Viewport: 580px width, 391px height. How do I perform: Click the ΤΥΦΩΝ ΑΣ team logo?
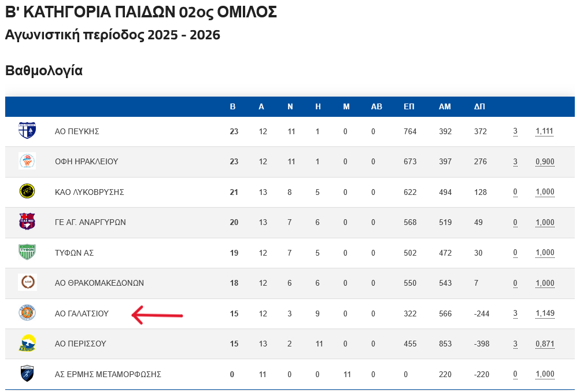tap(27, 252)
